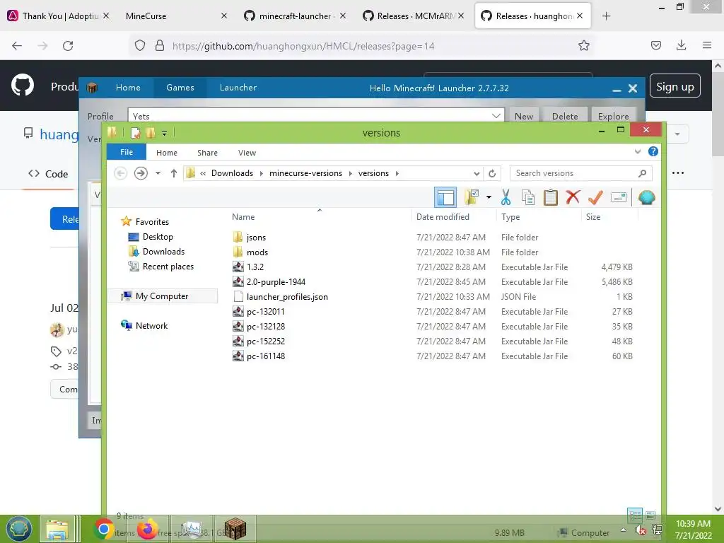Click Downloads in the address breadcrumb

[x=232, y=173]
